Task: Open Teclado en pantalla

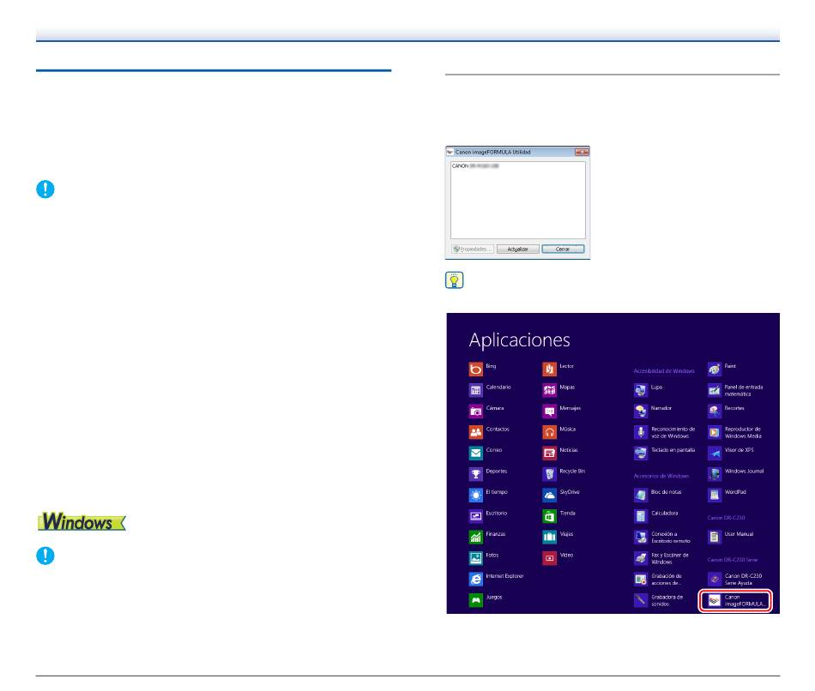Action: click(665, 453)
